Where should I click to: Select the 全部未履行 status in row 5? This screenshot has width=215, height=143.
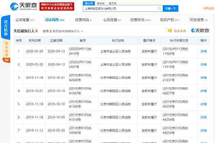click(149, 104)
